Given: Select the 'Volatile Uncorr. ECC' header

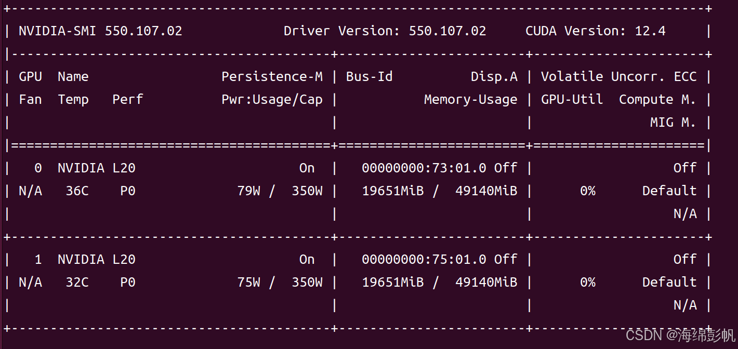Looking at the screenshot, I should click(619, 77).
